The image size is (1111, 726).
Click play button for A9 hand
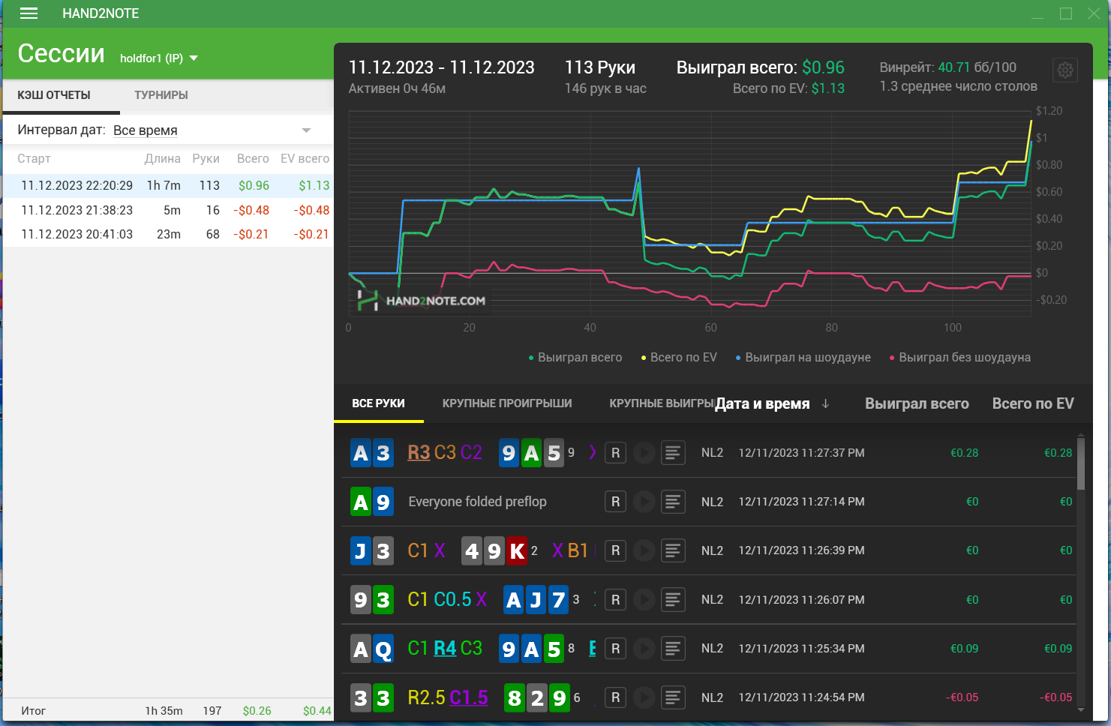644,502
